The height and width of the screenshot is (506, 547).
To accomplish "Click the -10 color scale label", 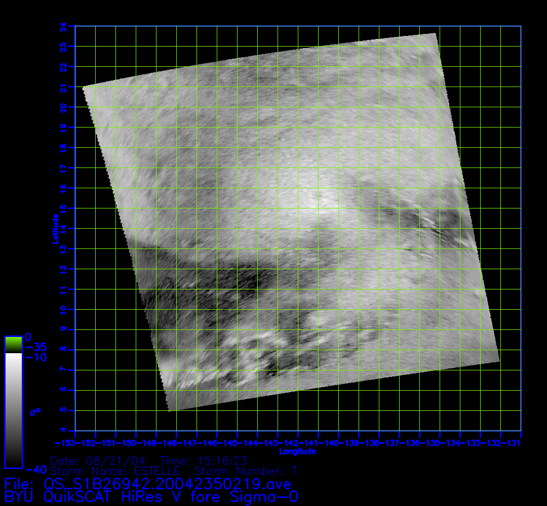I will point(35,358).
